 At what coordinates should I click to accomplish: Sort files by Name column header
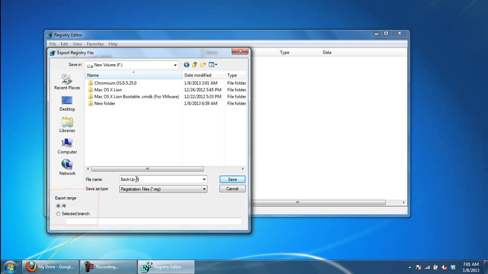(x=133, y=75)
